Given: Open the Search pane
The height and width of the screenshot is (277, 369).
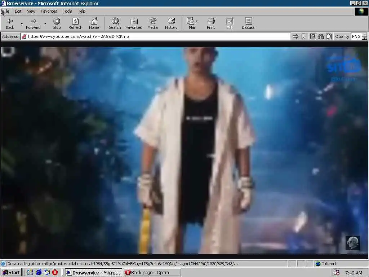Looking at the screenshot, I should (115, 23).
